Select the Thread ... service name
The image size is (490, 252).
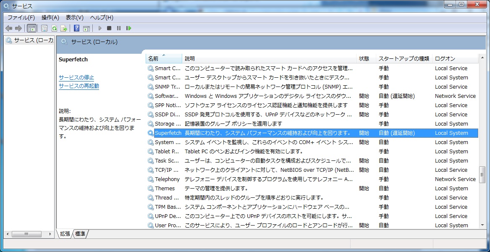(x=167, y=197)
